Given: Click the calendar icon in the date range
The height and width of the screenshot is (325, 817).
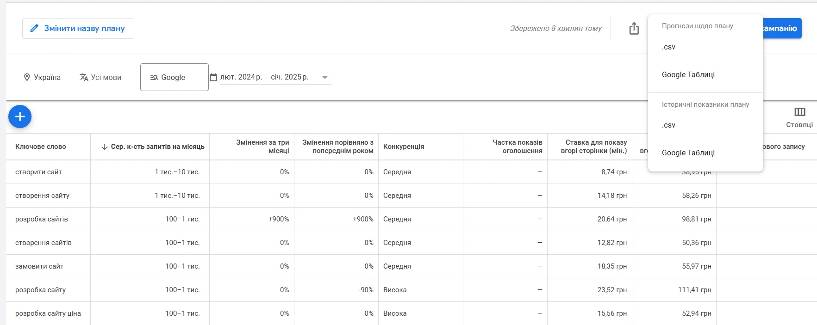Looking at the screenshot, I should pyautogui.click(x=213, y=77).
